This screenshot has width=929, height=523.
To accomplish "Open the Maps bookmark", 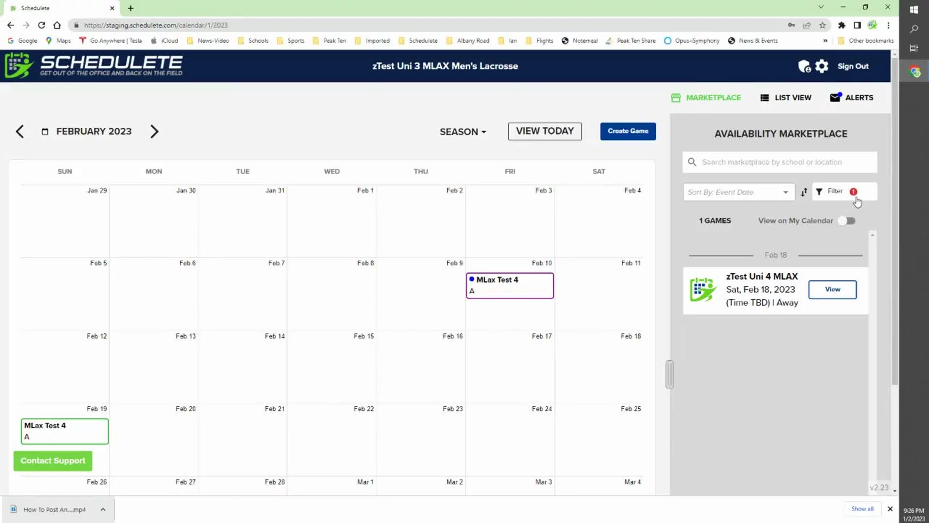I will click(59, 41).
